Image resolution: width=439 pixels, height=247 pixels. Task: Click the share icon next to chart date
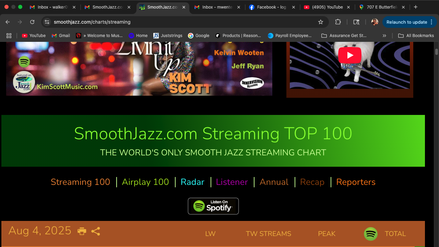[x=96, y=231]
